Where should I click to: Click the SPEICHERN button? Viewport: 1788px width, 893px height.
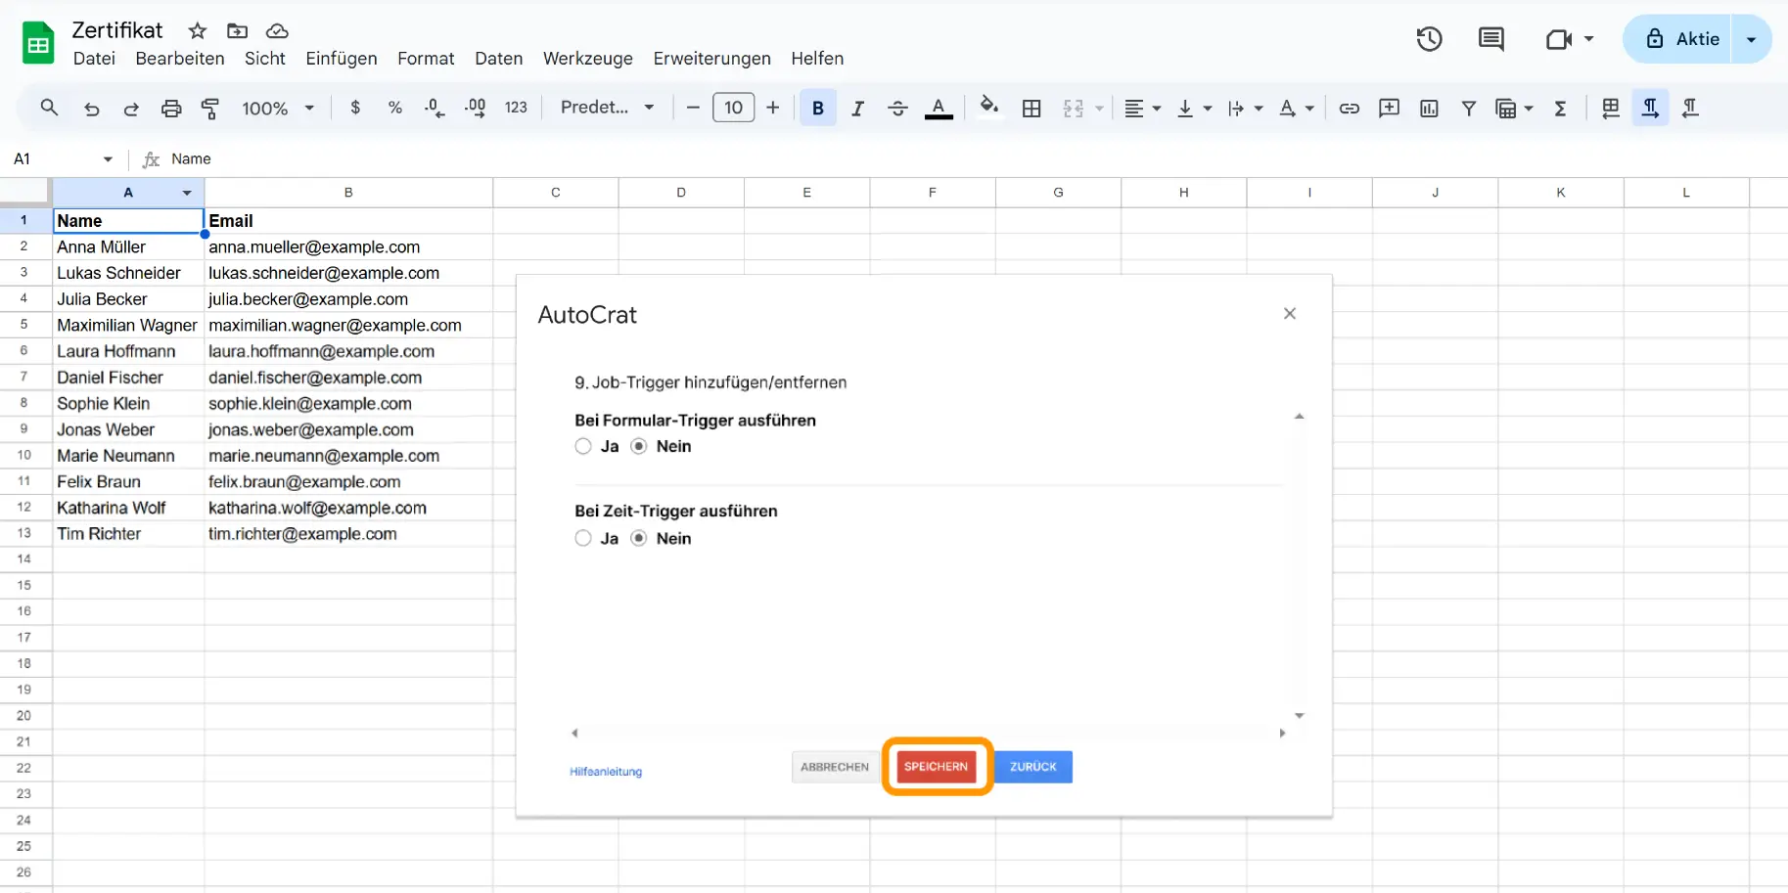coord(937,767)
